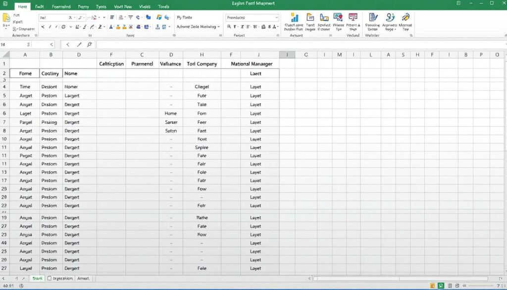The width and height of the screenshot is (507, 290).
Task: Click the Excel app icon in title bar
Action: pos(5,3)
